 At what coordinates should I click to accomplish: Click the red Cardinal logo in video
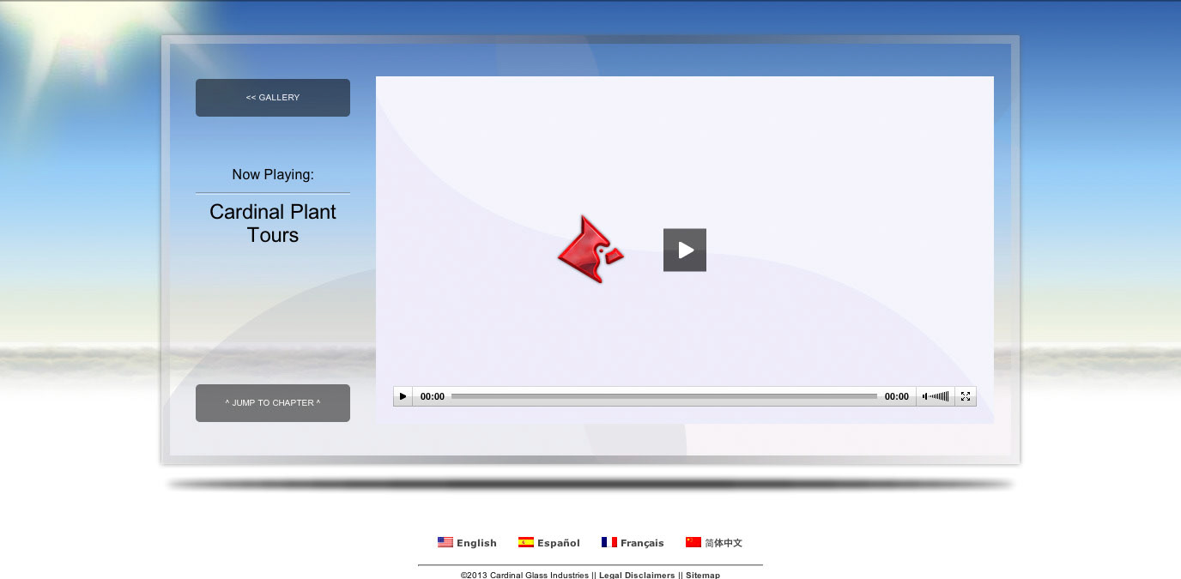[x=590, y=250]
